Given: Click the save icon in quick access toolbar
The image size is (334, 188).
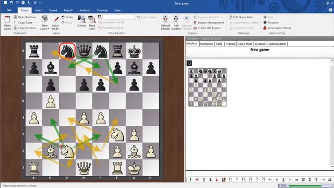Looking at the screenshot, I should pyautogui.click(x=5, y=3).
